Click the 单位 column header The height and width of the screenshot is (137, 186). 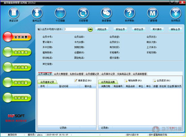141,86
